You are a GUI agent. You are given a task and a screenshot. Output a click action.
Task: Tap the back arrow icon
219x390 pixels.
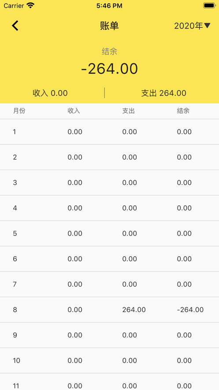(15, 26)
